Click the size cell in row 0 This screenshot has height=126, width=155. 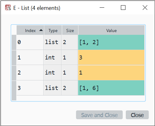coord(70,42)
